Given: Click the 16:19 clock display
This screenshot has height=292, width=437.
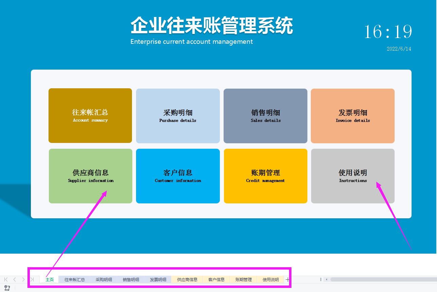Looking at the screenshot, I should click(388, 32).
